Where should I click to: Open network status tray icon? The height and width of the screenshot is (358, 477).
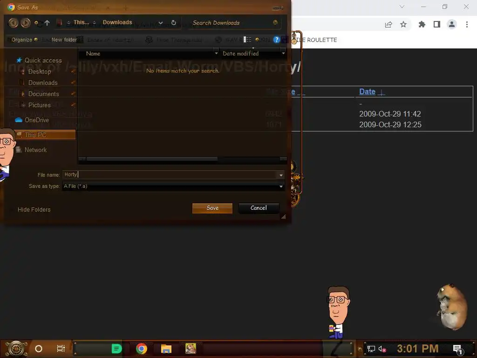371,349
